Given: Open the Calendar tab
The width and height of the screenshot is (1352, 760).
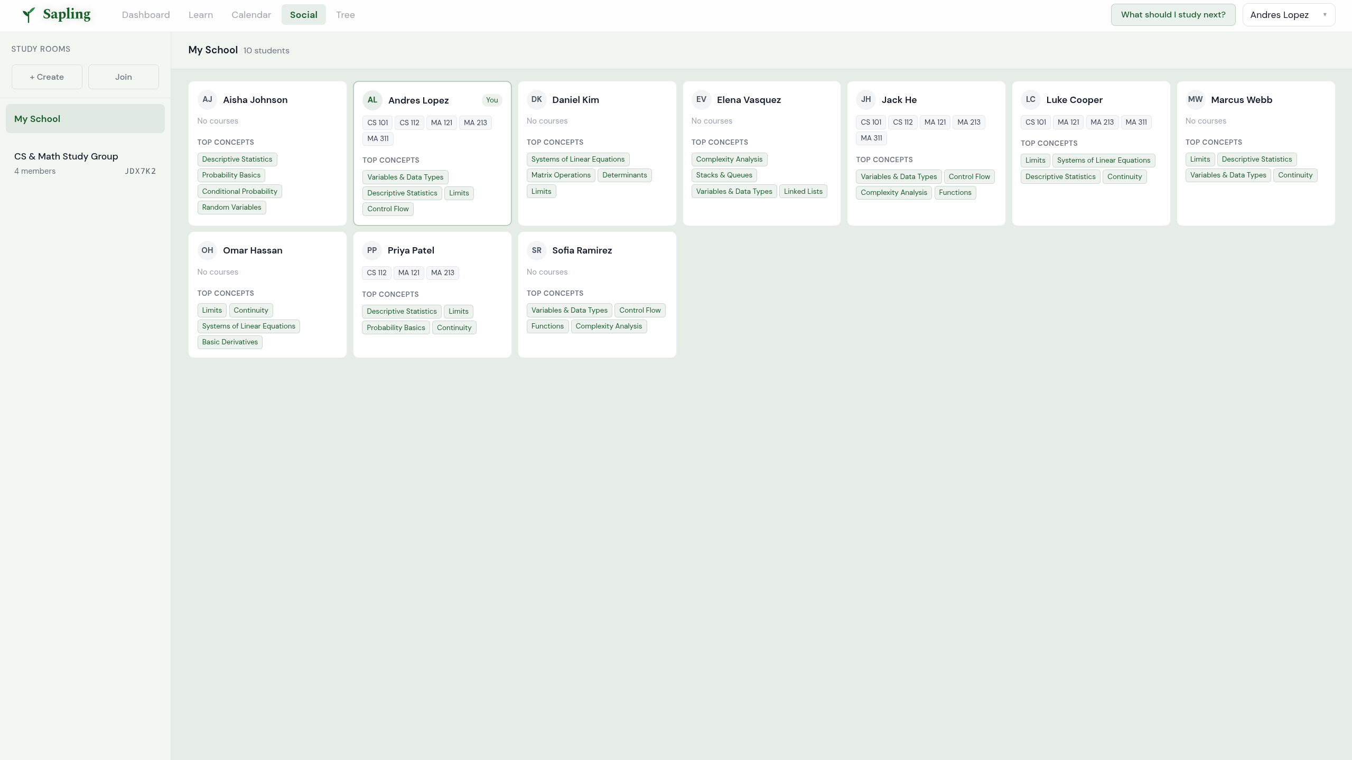Looking at the screenshot, I should 251,15.
